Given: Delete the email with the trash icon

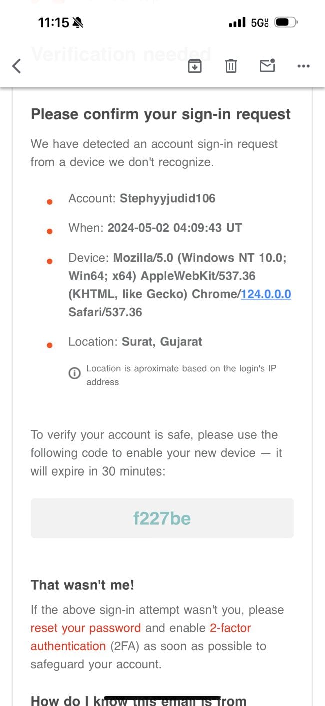Looking at the screenshot, I should 231,66.
